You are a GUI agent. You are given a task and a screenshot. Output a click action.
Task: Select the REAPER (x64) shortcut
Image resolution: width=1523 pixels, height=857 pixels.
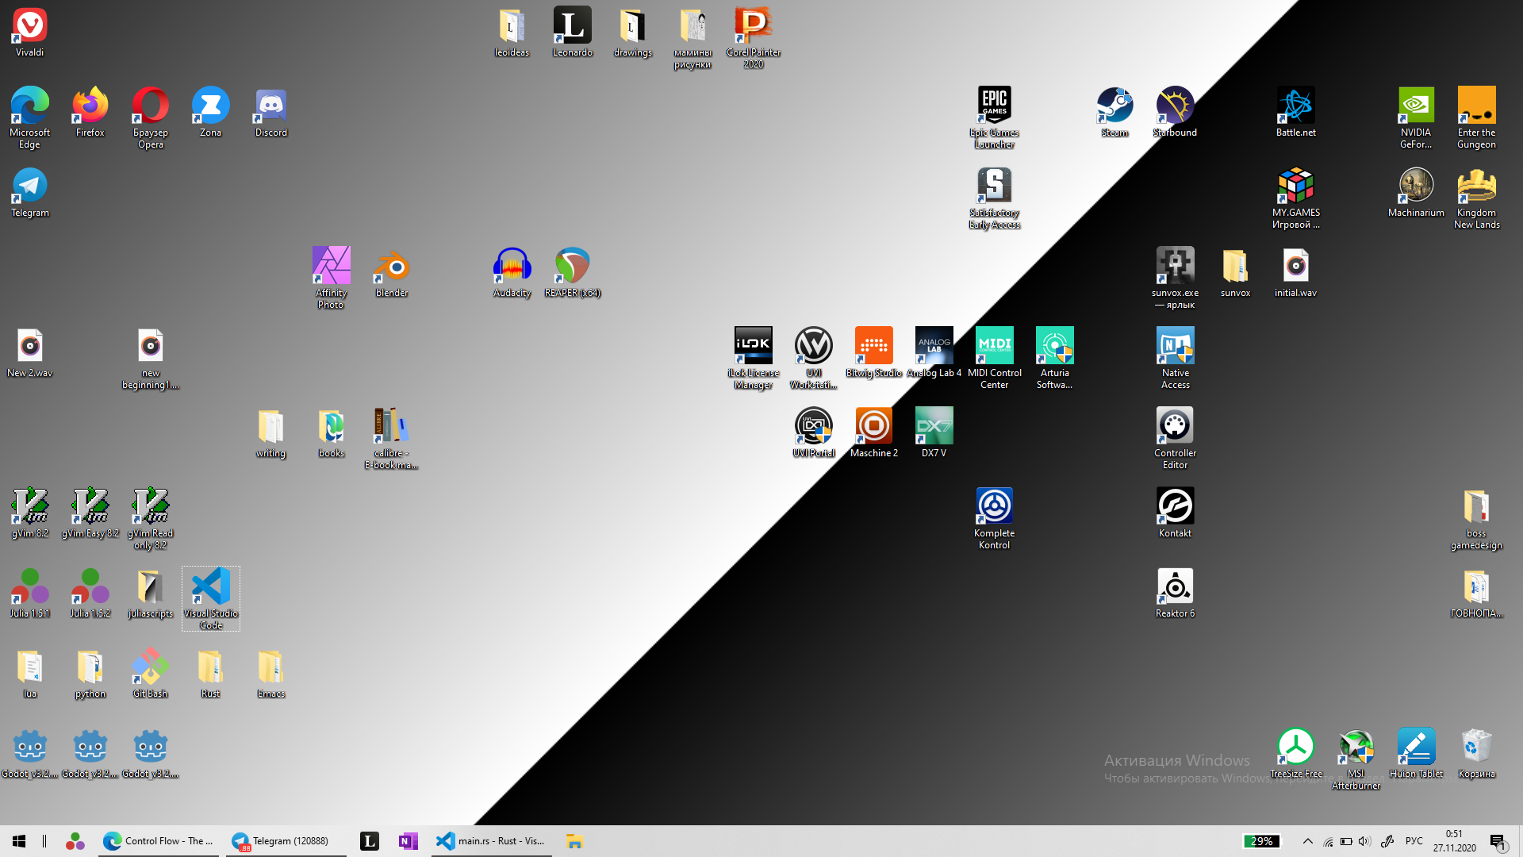pos(573,272)
